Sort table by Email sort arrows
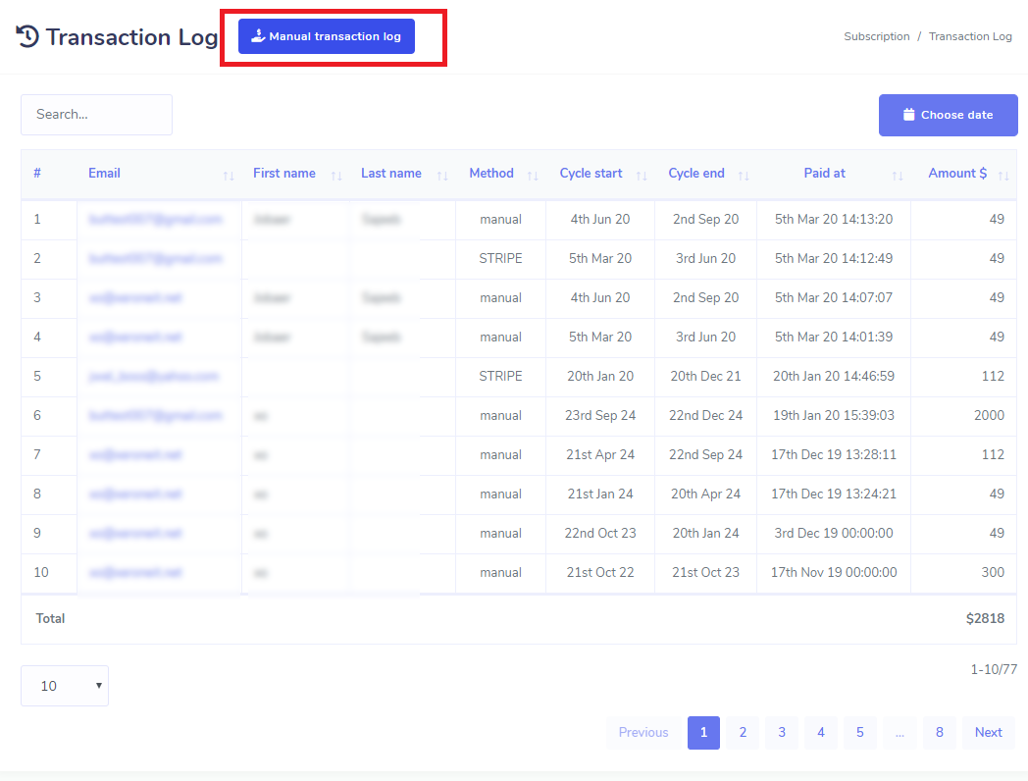 click(x=229, y=176)
